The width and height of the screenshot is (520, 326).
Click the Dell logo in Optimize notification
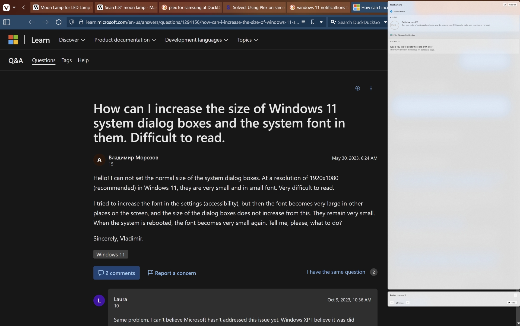point(394,25)
